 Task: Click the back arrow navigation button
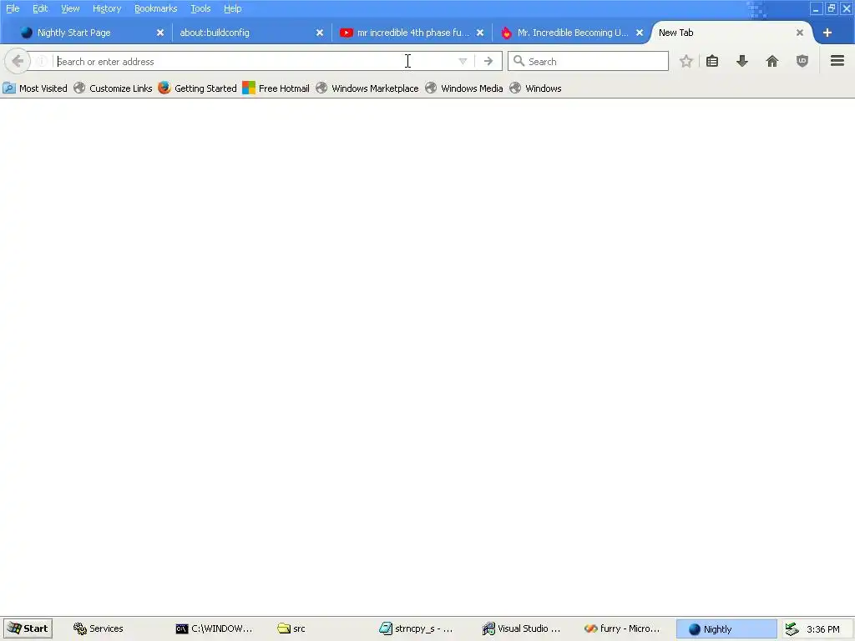coord(18,61)
